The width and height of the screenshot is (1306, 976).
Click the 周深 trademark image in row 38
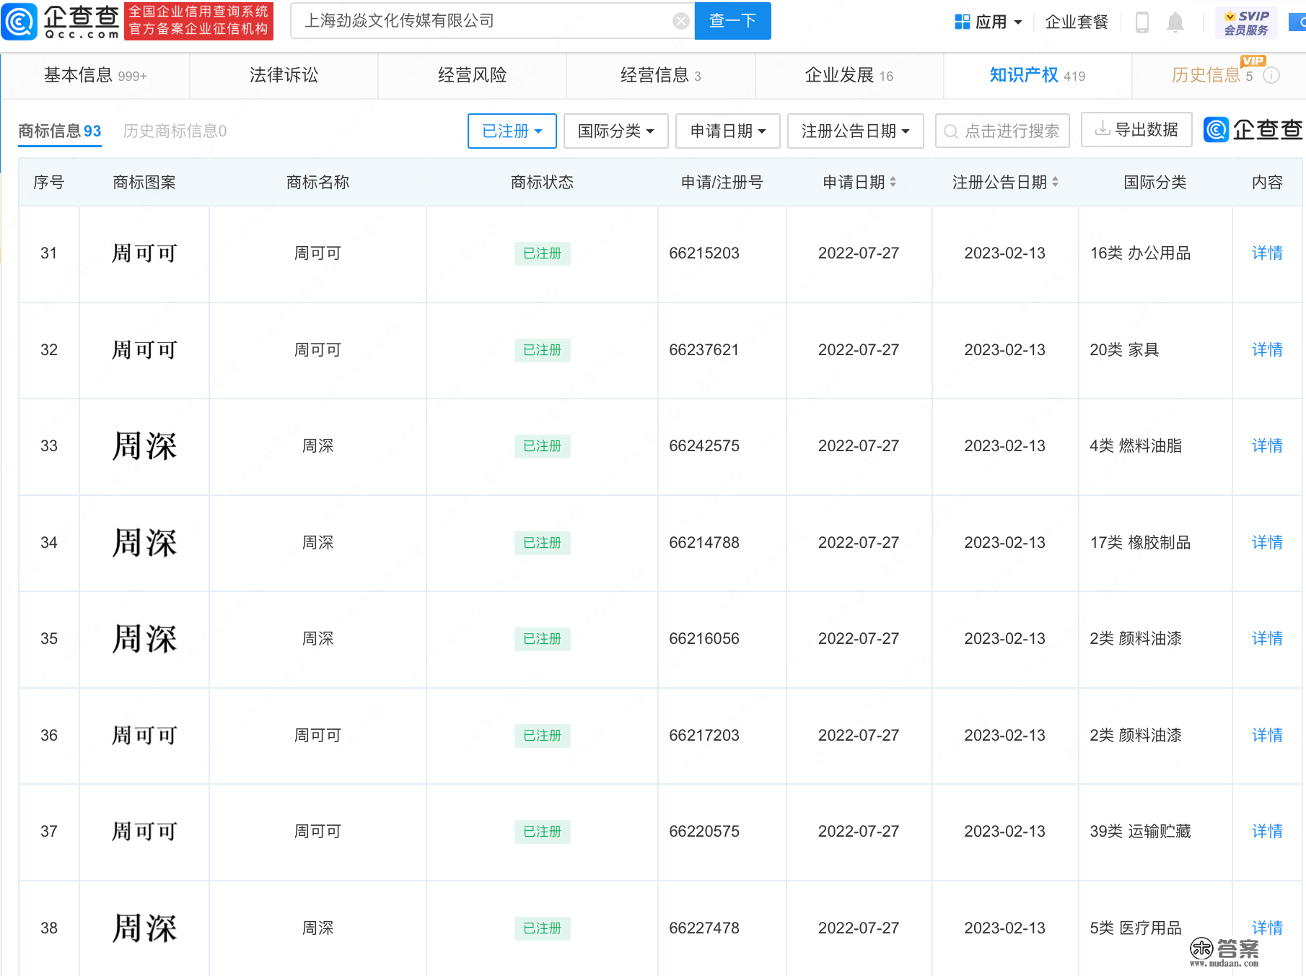pos(144,928)
